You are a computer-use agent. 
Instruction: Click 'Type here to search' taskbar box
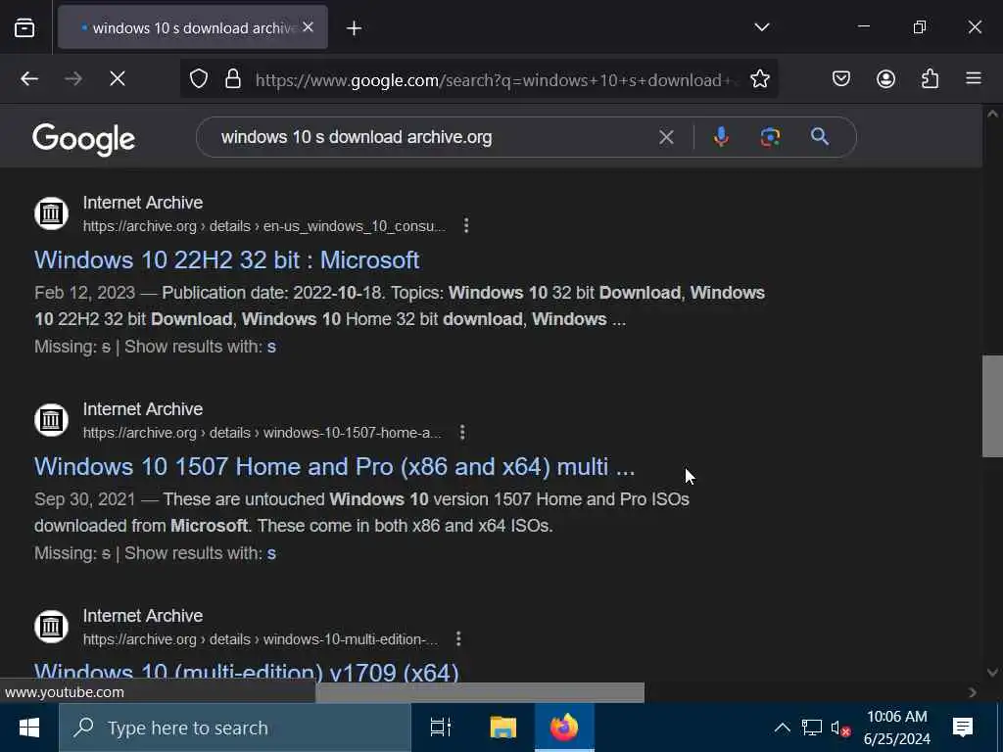(x=235, y=728)
